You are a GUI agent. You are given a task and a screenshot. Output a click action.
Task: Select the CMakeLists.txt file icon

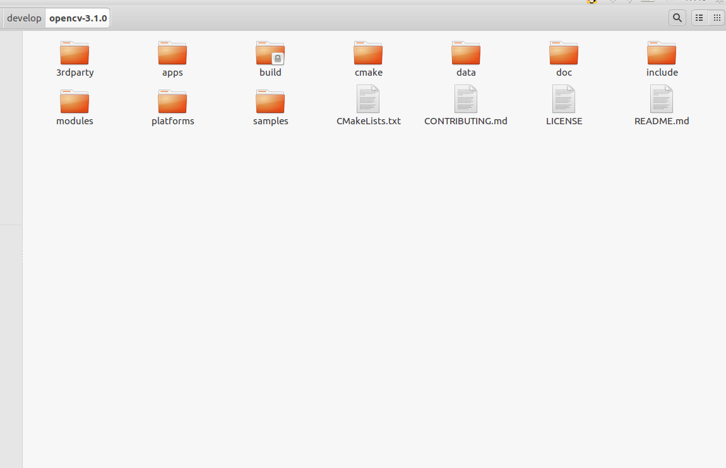point(368,99)
